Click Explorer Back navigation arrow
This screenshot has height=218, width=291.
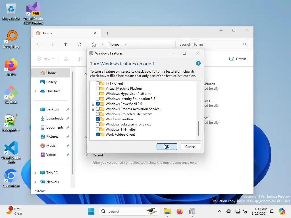point(38,44)
